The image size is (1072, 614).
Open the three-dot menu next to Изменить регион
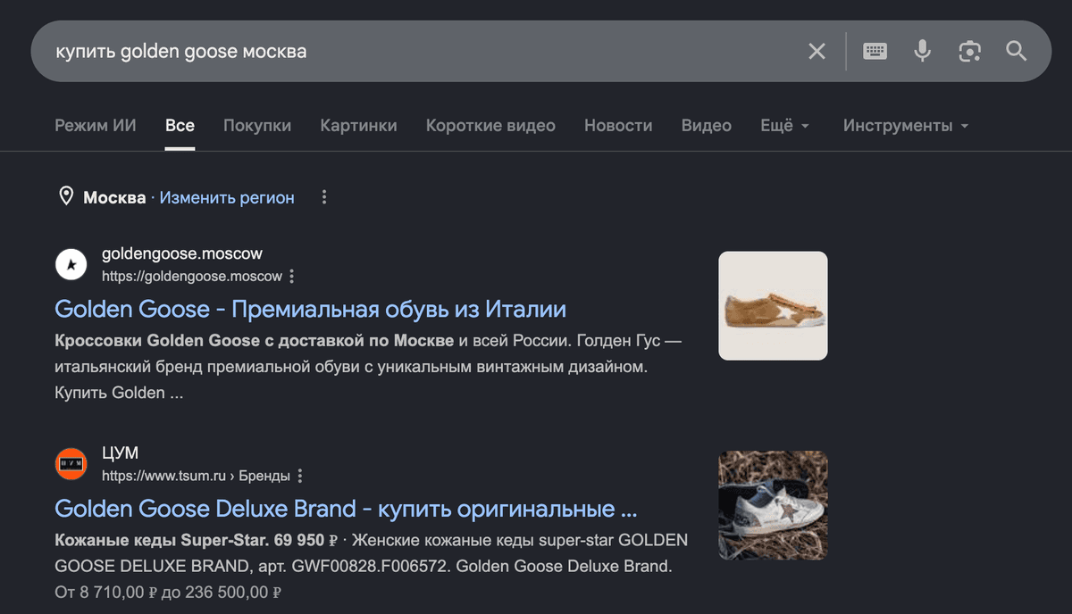pyautogui.click(x=324, y=197)
